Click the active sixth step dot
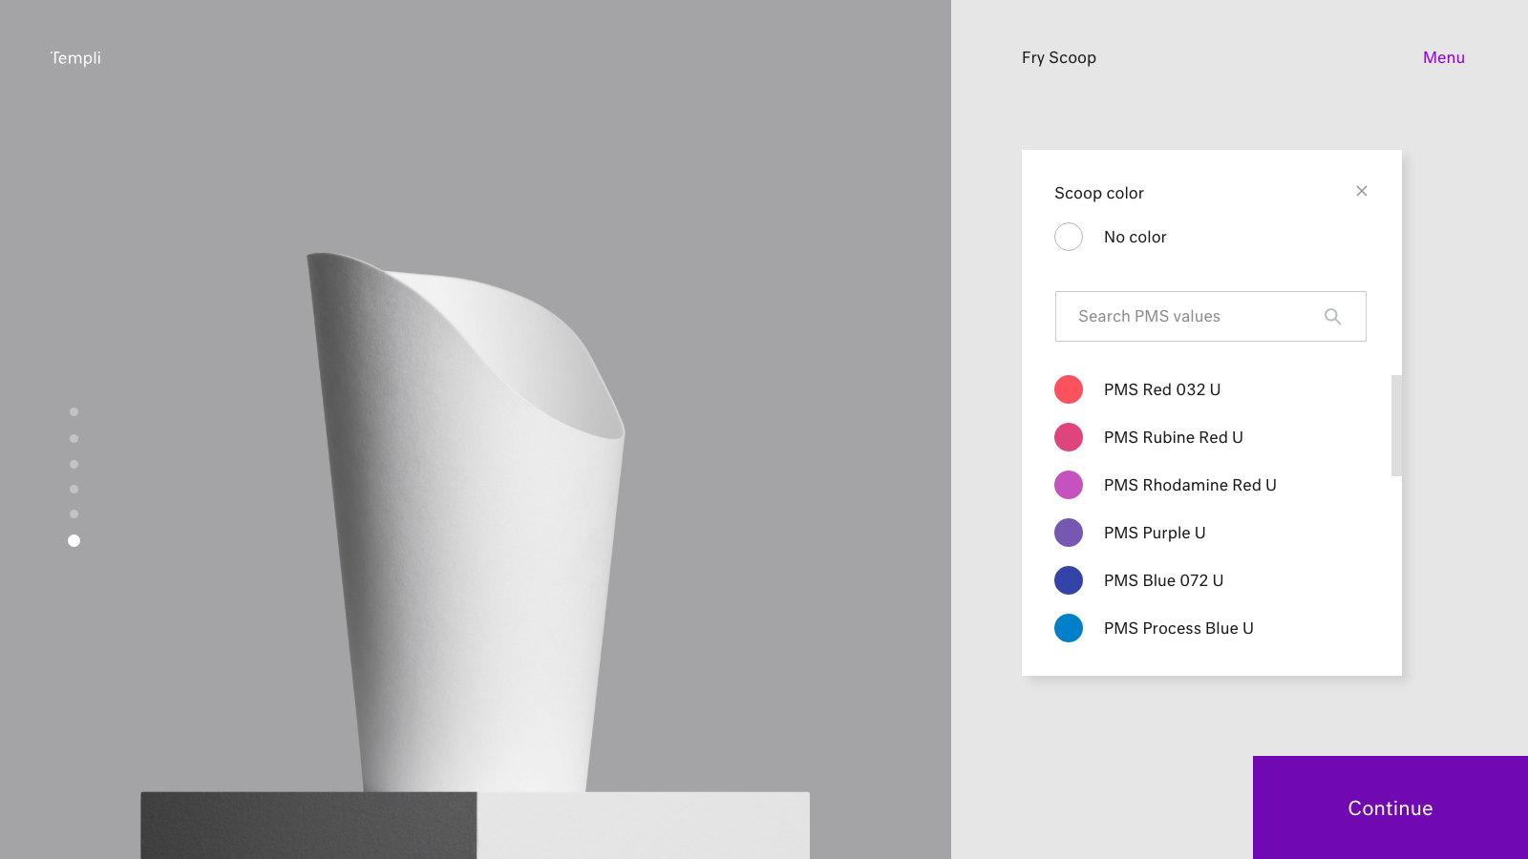This screenshot has width=1528, height=859. pos(74,541)
